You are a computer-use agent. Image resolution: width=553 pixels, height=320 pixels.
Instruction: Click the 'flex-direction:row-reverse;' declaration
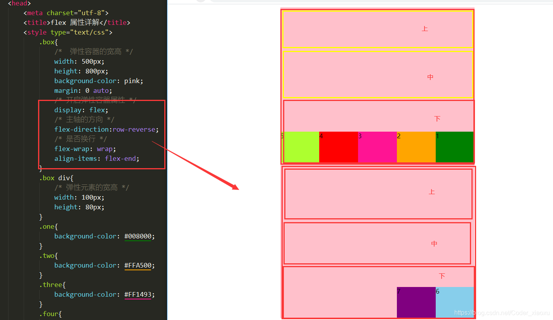[x=107, y=129]
